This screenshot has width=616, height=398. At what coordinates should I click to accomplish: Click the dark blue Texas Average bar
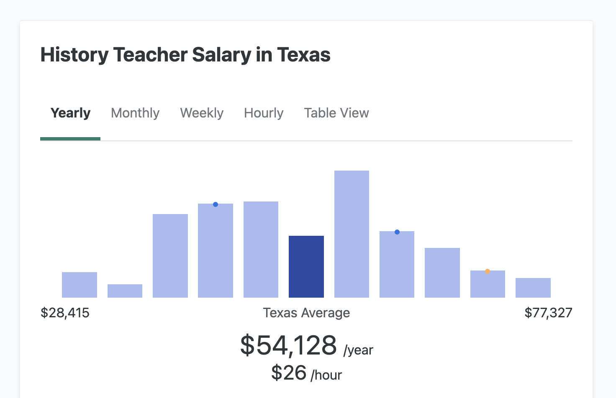pyautogui.click(x=306, y=266)
